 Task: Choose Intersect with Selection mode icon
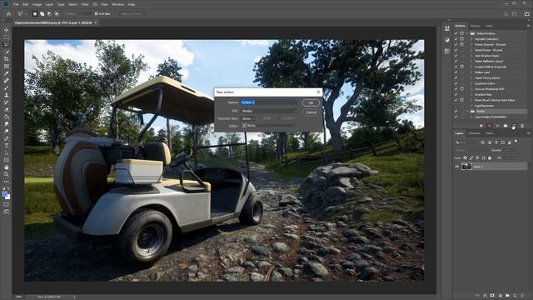coord(57,14)
